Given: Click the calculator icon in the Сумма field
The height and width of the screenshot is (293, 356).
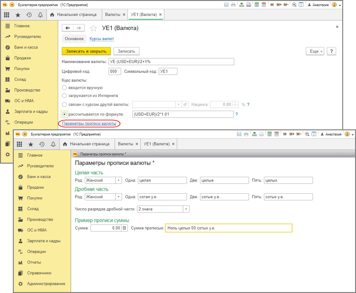Looking at the screenshot, I should pos(124,228).
